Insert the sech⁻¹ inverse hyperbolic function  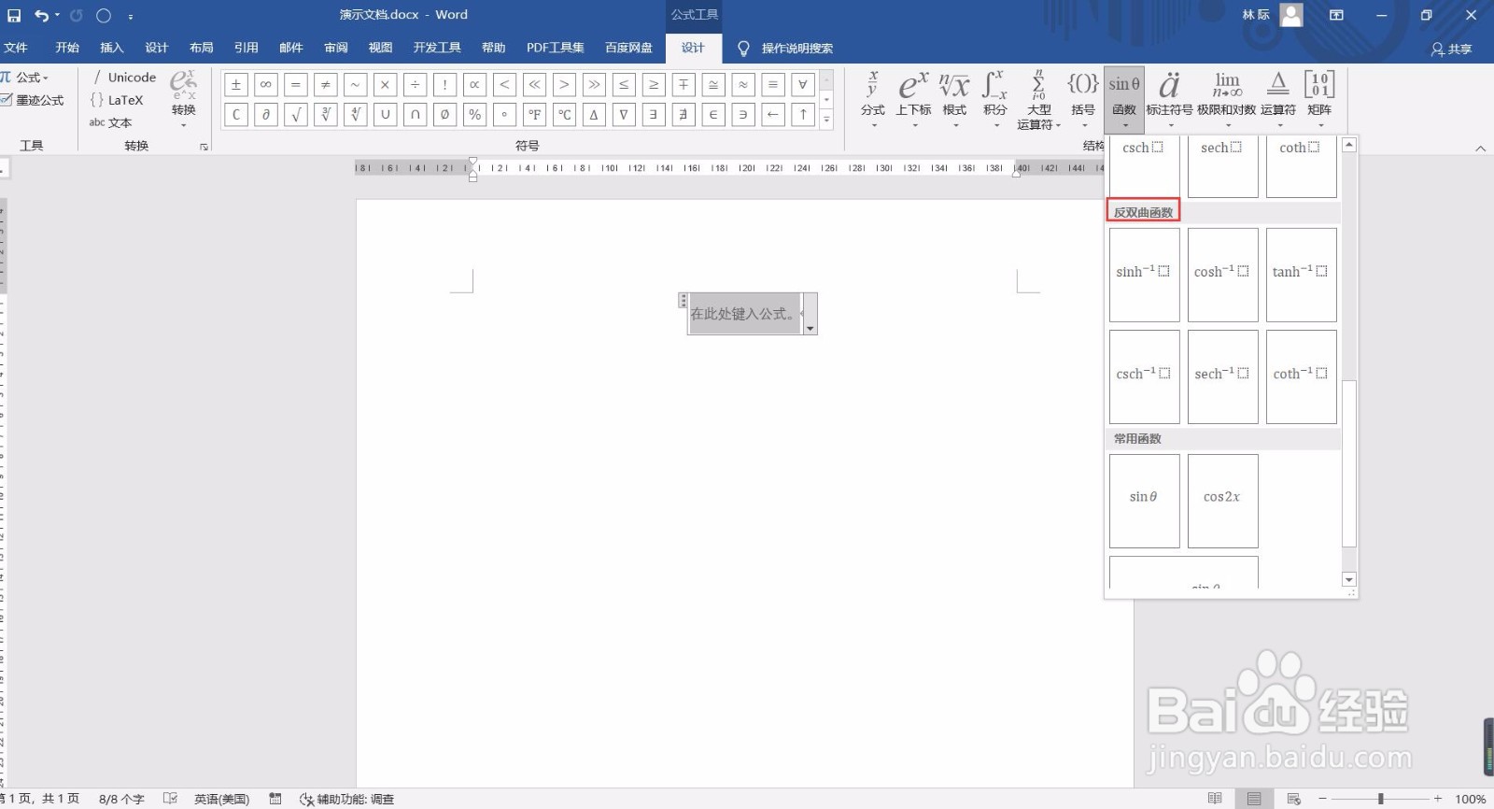(x=1222, y=376)
